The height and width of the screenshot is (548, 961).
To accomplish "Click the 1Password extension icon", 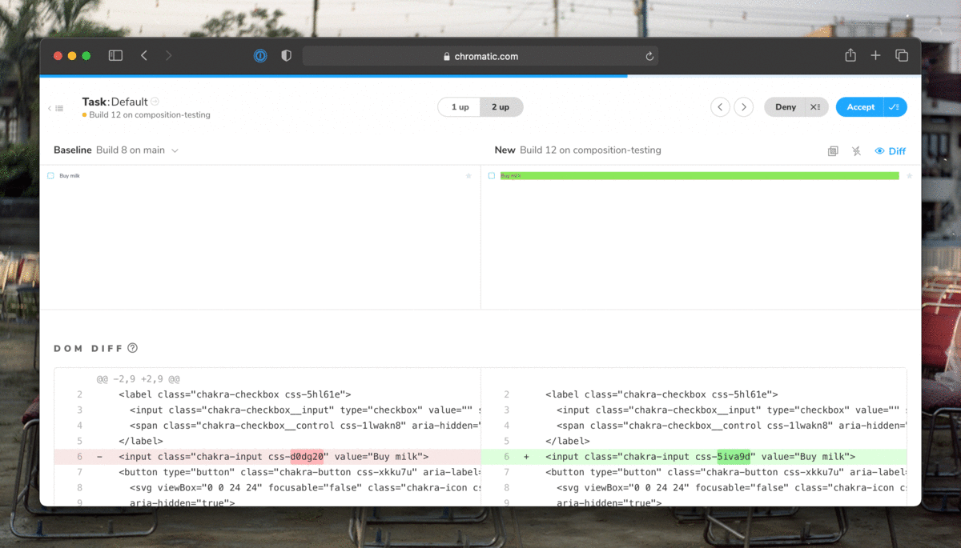I will point(260,56).
